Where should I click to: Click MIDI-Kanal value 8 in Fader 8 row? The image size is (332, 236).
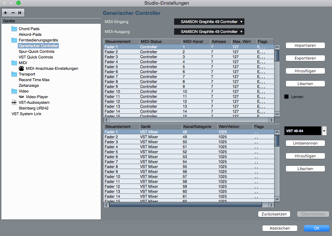pyautogui.click(x=184, y=82)
